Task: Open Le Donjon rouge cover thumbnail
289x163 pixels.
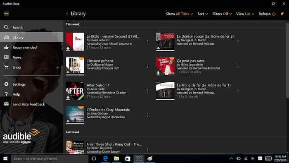Action: coord(165,42)
